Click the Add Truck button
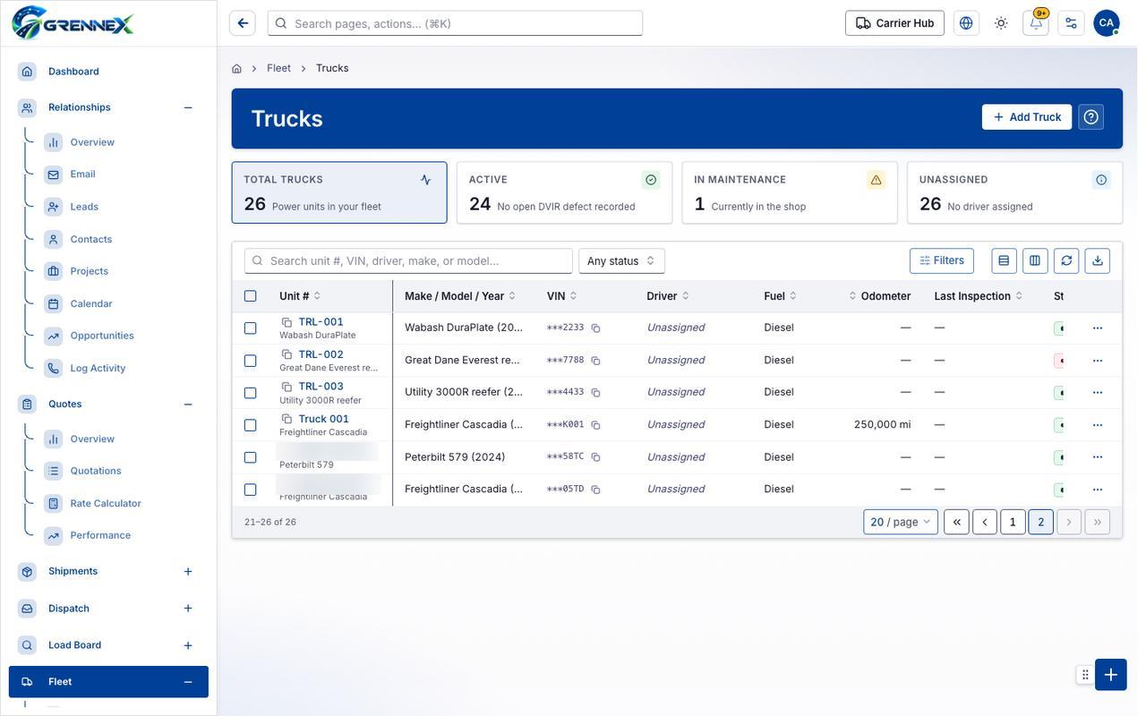Viewport: 1146px width, 716px height. point(1027,117)
